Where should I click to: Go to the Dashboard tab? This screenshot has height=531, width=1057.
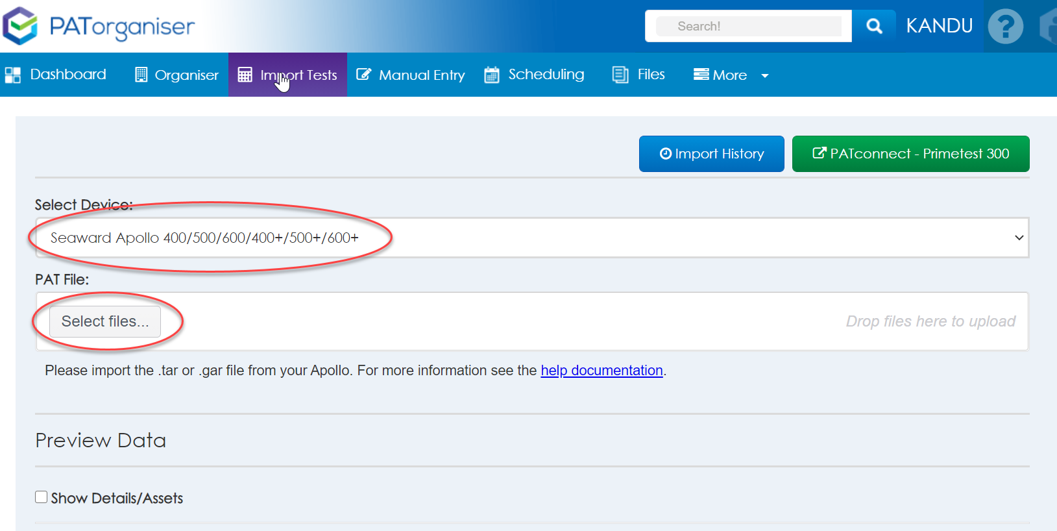[55, 75]
